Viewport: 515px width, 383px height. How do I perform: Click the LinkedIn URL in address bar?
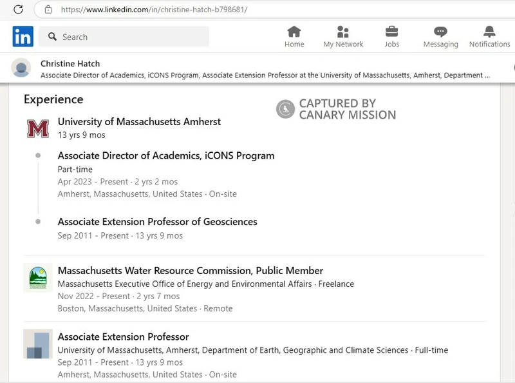pos(154,10)
